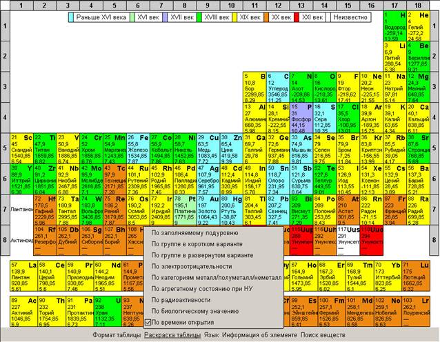Select the Iron (Fe) cell
The width and height of the screenshot is (440, 342).
(138, 148)
